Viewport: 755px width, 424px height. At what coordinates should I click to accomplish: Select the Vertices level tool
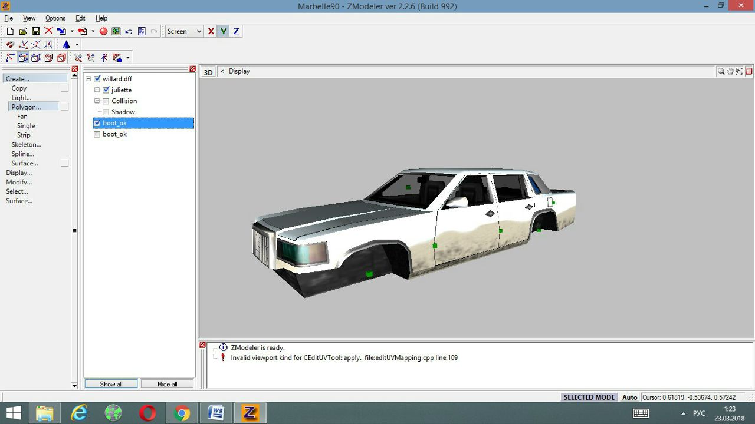pyautogui.click(x=10, y=57)
